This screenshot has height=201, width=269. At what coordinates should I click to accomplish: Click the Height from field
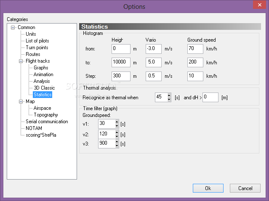pyautogui.click(x=121, y=49)
